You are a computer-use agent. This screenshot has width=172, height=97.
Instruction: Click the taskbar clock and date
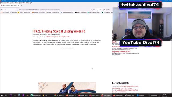tap(164, 95)
